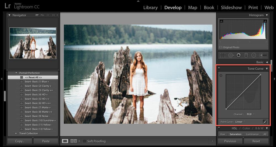Open the Point Curve Linear dropdown
Image resolution: width=276 pixels, height=147 pixels.
click(240, 122)
